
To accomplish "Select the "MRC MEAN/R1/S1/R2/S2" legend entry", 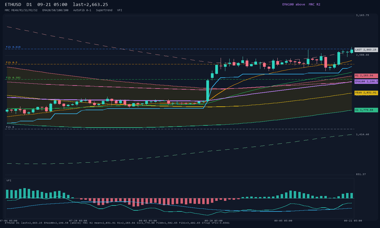I will click(x=21, y=10).
